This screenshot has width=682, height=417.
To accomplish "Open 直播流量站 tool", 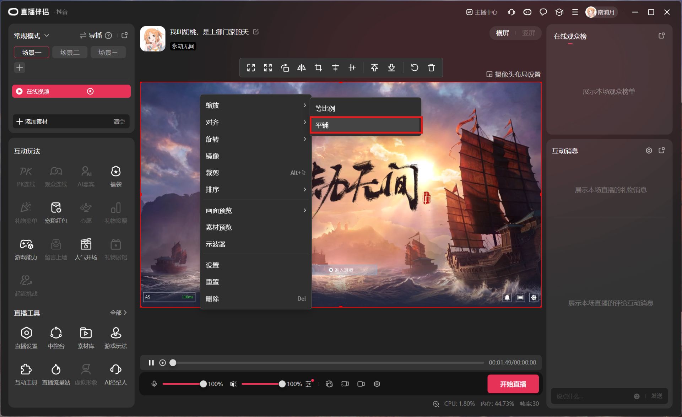I will [56, 375].
